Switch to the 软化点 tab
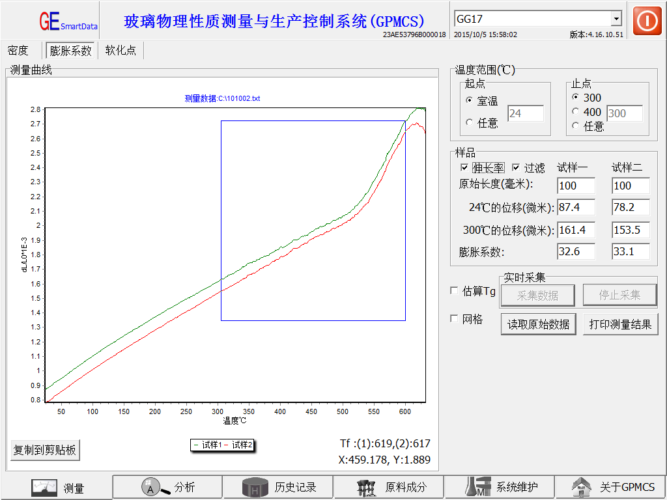Viewport: 667px width, 500px height. [121, 50]
